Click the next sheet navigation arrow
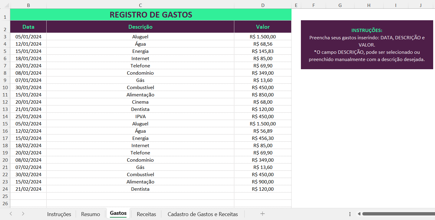This screenshot has width=435, height=220. [23, 214]
